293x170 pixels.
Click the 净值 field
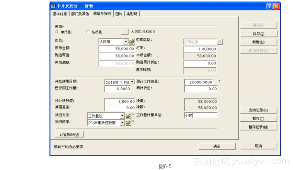(201, 102)
